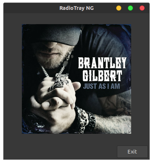The height and width of the screenshot is (163, 153).
Task: Click the "GILBERT" text on the cover
Action: click(102, 76)
